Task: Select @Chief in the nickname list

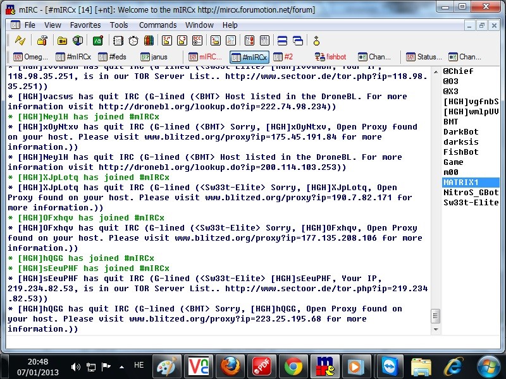Action: (458, 71)
